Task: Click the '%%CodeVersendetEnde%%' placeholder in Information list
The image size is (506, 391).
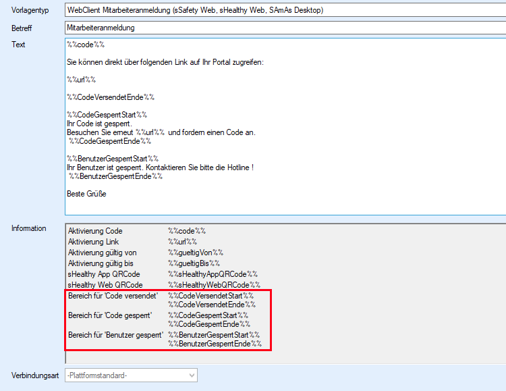Action: coord(212,305)
